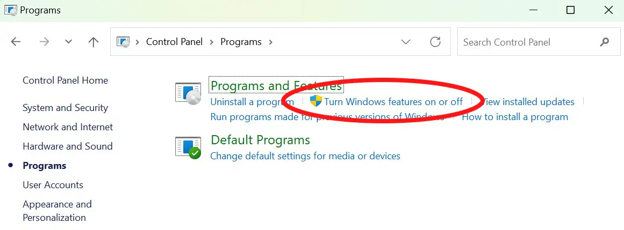Click the Programs and Features icon
Image resolution: width=624 pixels, height=230 pixels.
pyautogui.click(x=188, y=94)
